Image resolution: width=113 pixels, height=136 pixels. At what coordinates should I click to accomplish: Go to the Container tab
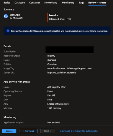pos(35,3)
